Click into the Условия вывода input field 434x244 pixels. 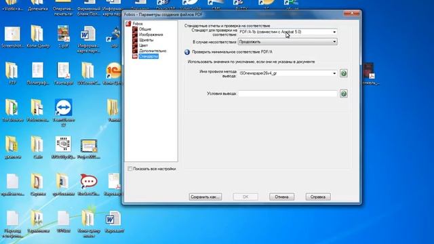288,94
